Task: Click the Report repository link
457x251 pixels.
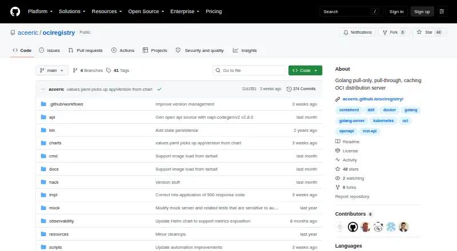Action: point(352,197)
